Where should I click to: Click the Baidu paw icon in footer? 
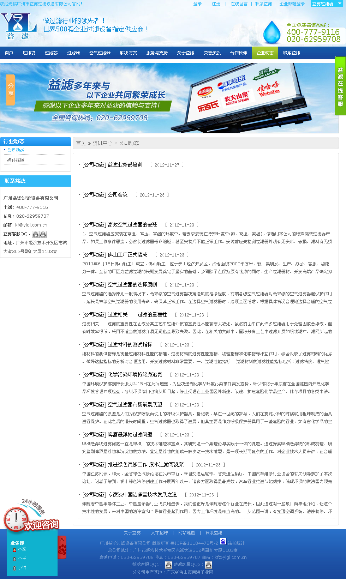click(x=223, y=541)
